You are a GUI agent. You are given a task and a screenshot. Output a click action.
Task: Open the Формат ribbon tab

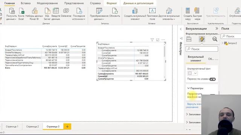click(x=111, y=3)
